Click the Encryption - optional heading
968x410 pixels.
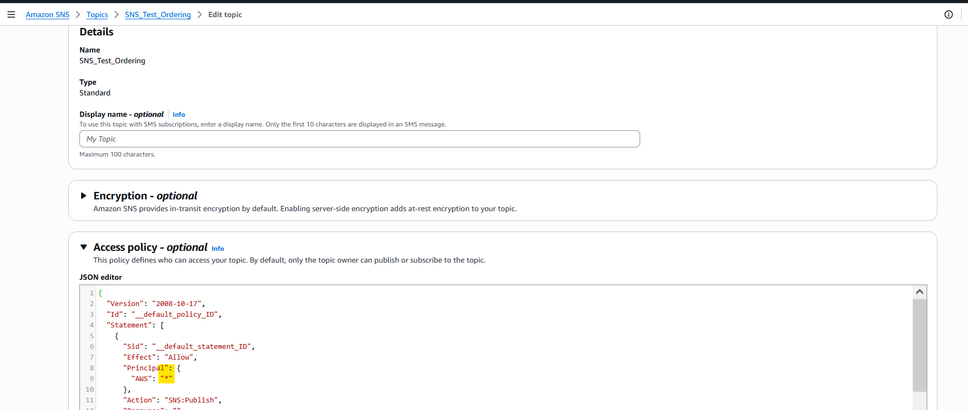145,196
